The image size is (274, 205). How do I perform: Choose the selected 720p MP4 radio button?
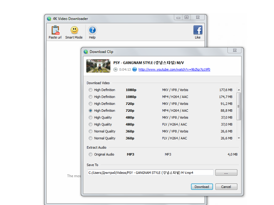[90, 110]
